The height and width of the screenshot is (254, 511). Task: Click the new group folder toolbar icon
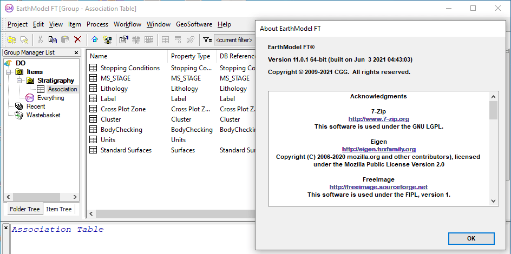coord(12,39)
